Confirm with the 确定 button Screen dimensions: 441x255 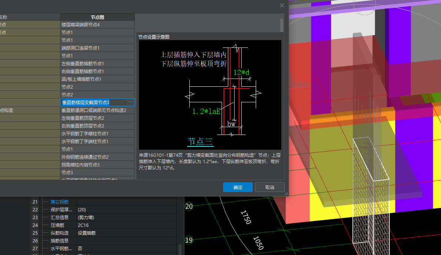[238, 187]
